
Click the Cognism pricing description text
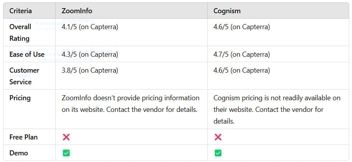pos(277,110)
